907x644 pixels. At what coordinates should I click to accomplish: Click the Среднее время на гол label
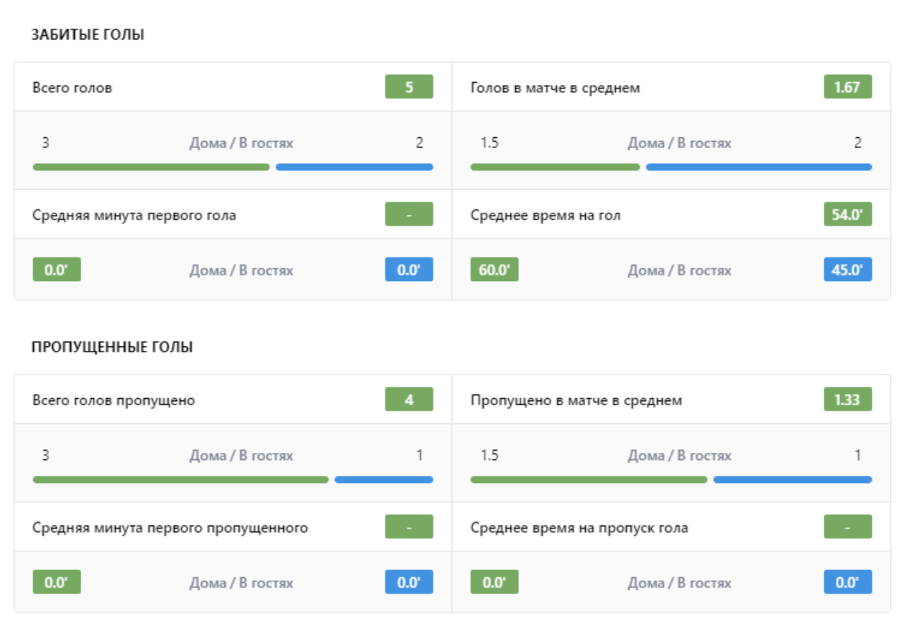click(545, 215)
